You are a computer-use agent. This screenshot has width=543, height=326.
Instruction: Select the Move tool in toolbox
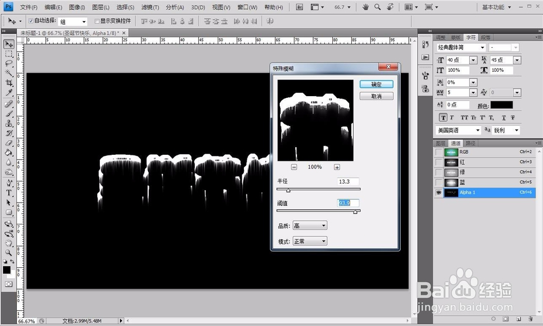coord(9,44)
